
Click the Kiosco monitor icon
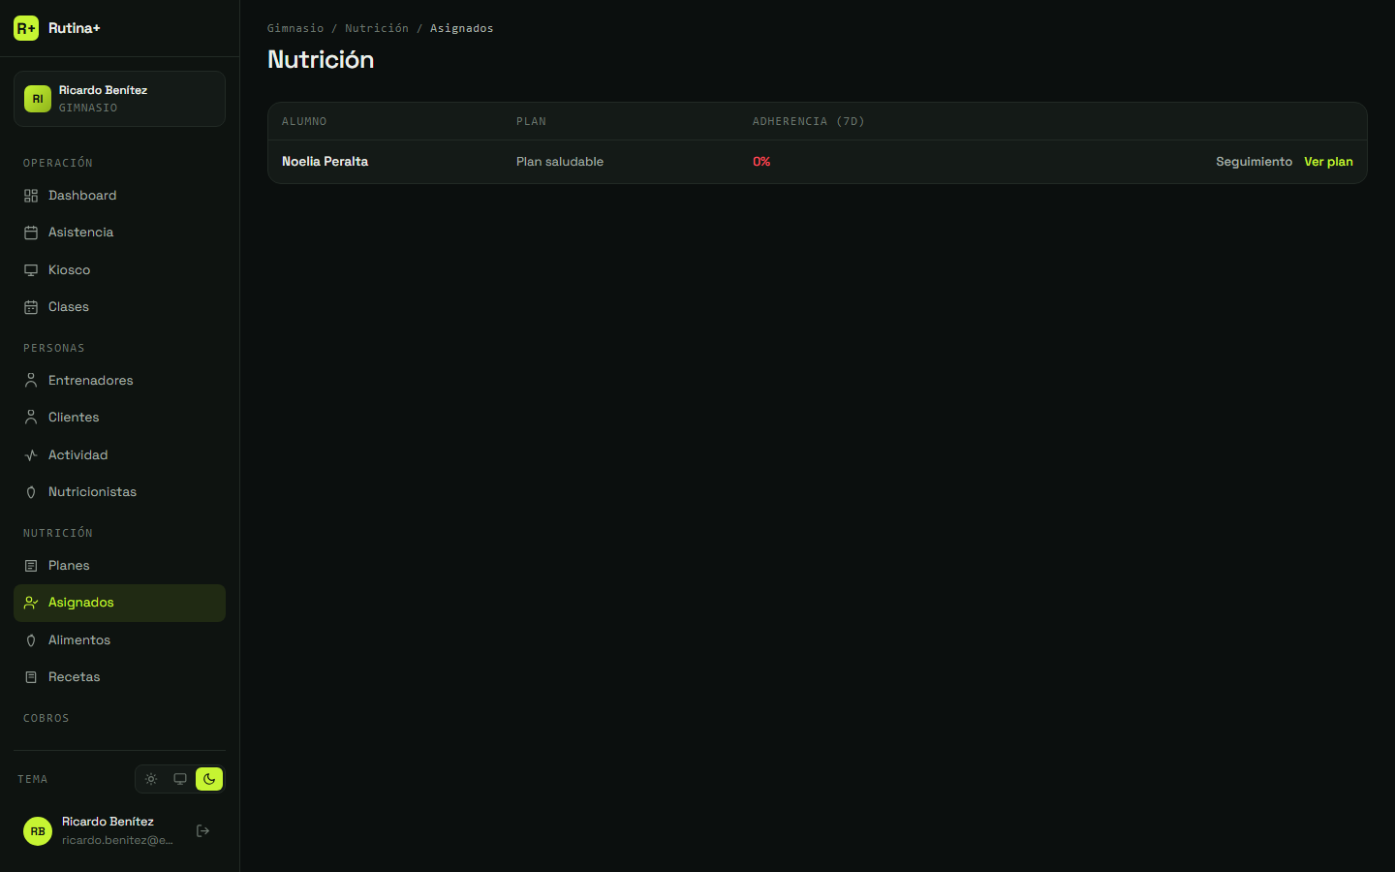coord(31,270)
